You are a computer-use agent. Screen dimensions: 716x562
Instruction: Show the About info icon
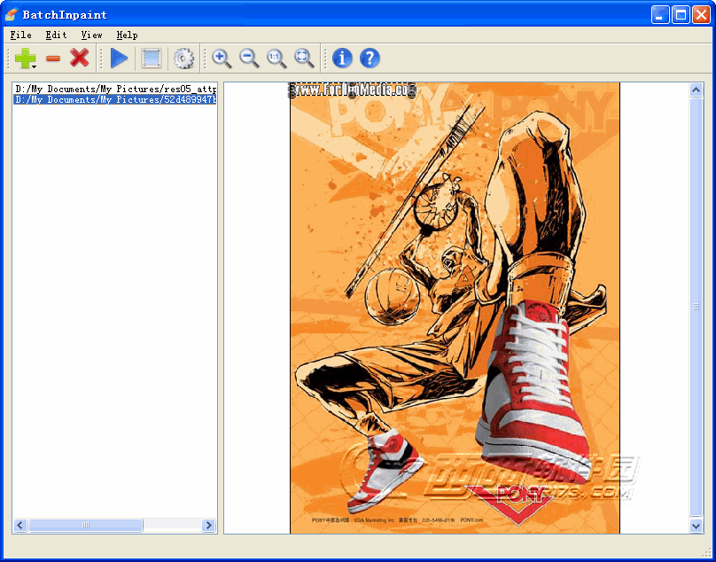342,59
